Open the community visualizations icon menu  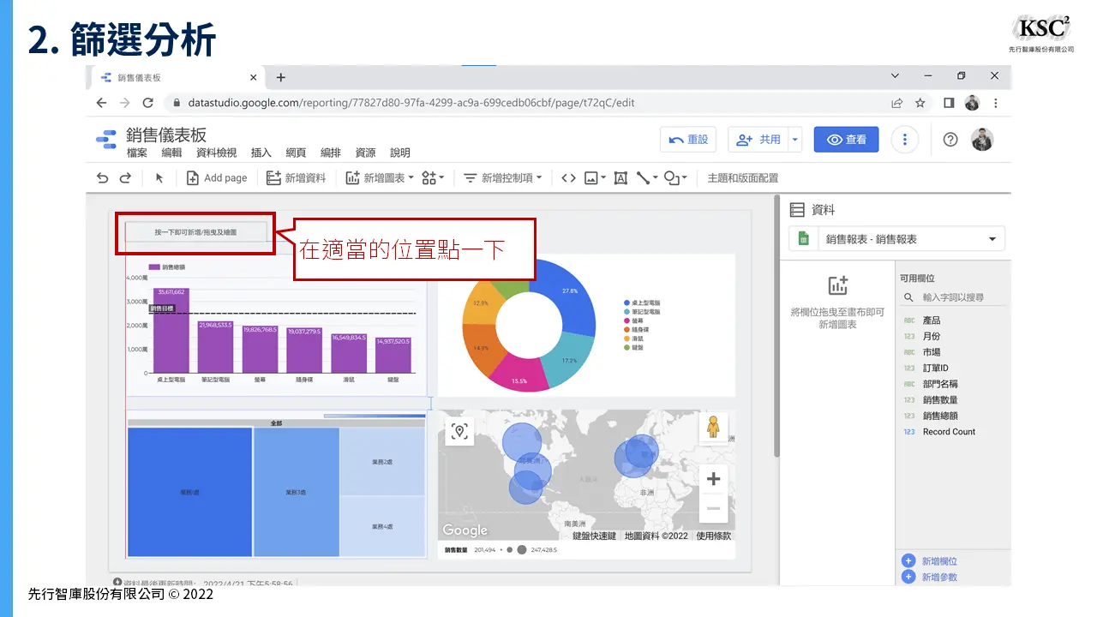[x=433, y=178]
